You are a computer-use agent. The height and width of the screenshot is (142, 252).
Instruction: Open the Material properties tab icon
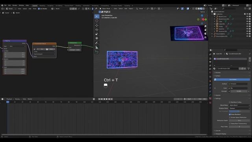coord(210,98)
